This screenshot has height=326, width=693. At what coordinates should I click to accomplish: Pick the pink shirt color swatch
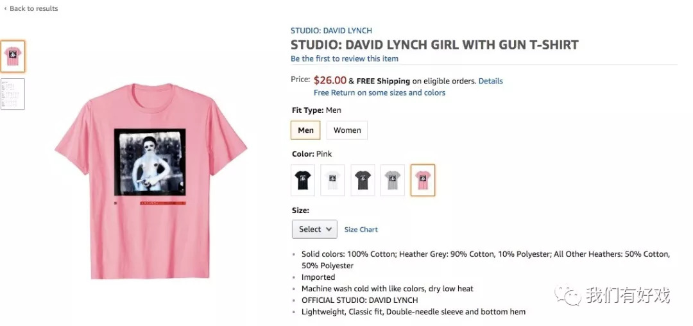423,180
